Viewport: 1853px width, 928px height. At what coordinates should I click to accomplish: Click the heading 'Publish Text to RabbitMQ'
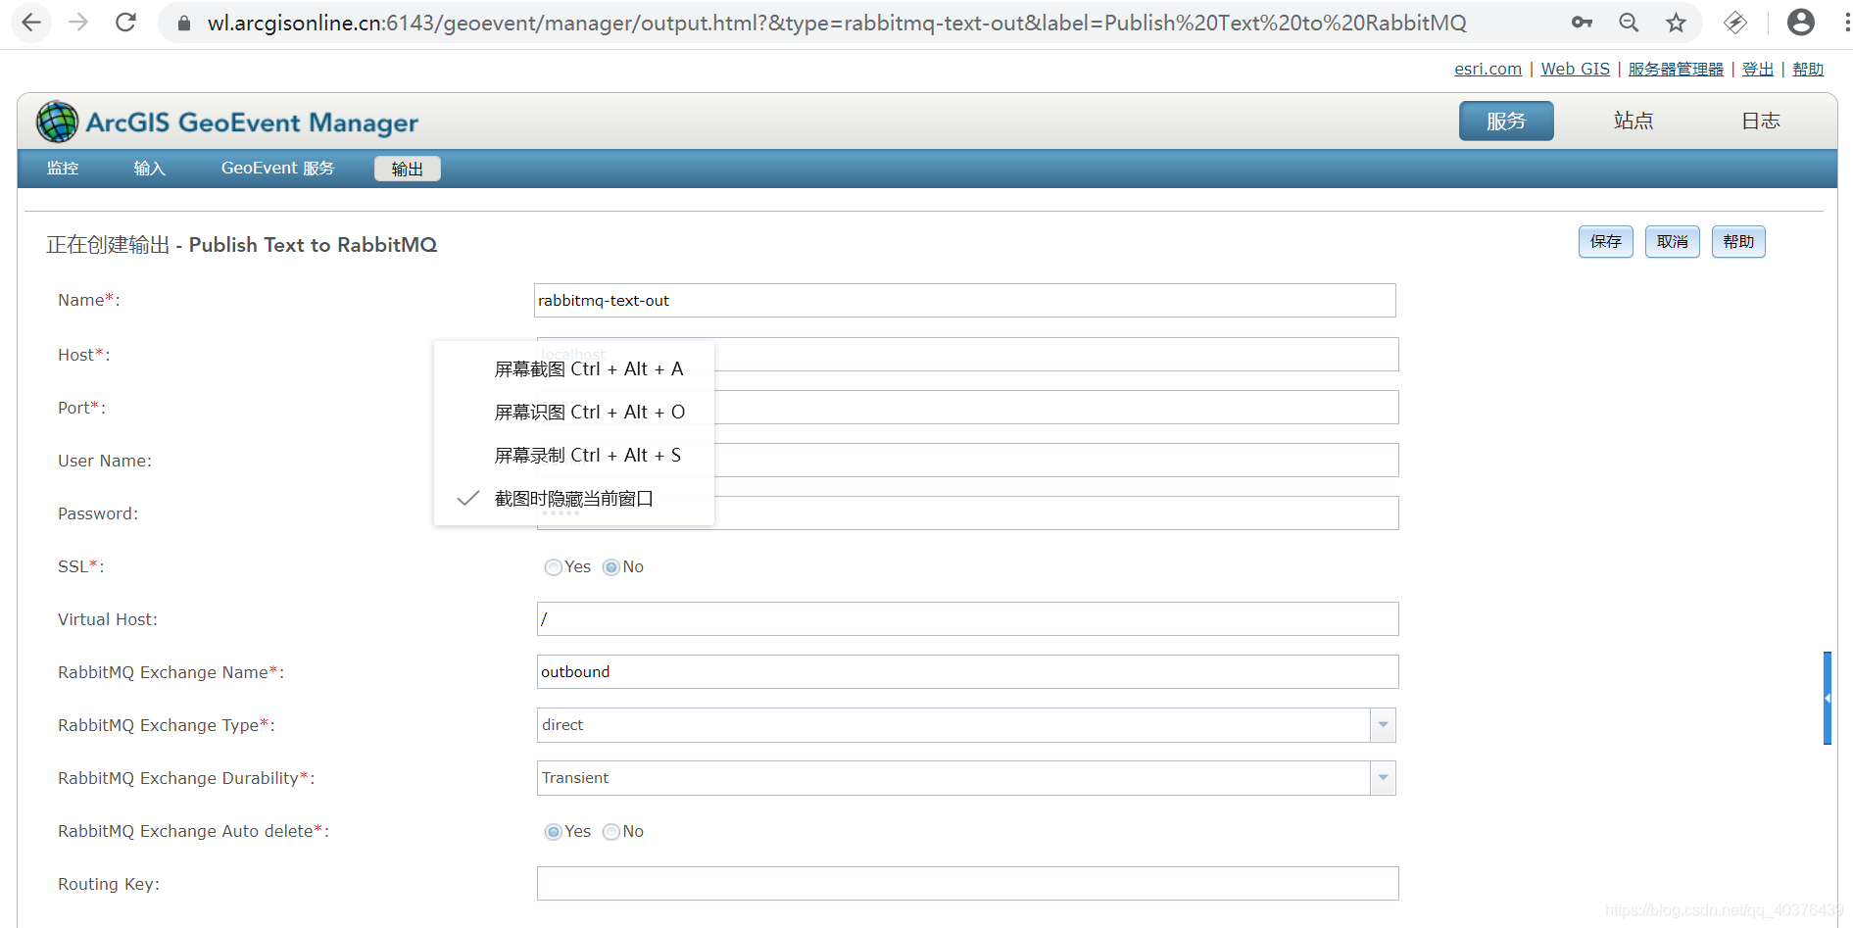click(313, 245)
